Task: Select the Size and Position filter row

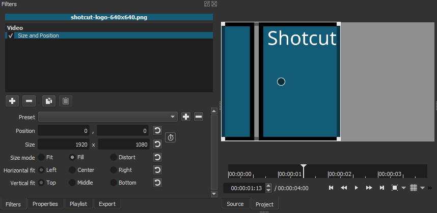Action: [109, 35]
